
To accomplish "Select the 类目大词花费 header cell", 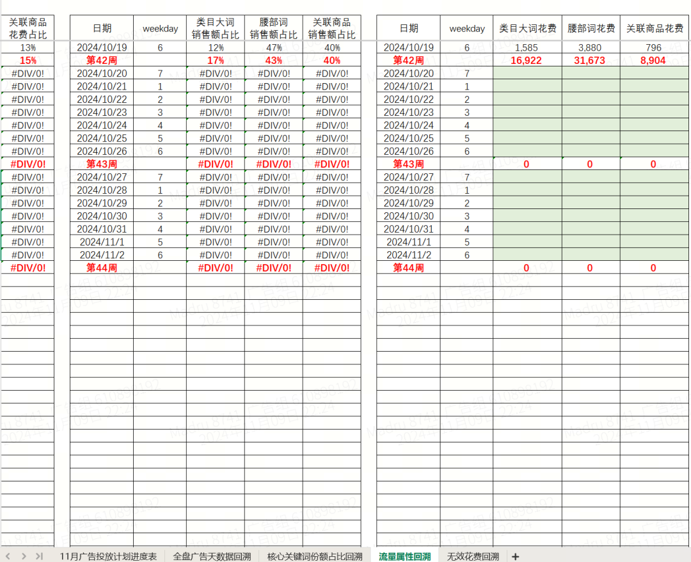I will click(527, 28).
